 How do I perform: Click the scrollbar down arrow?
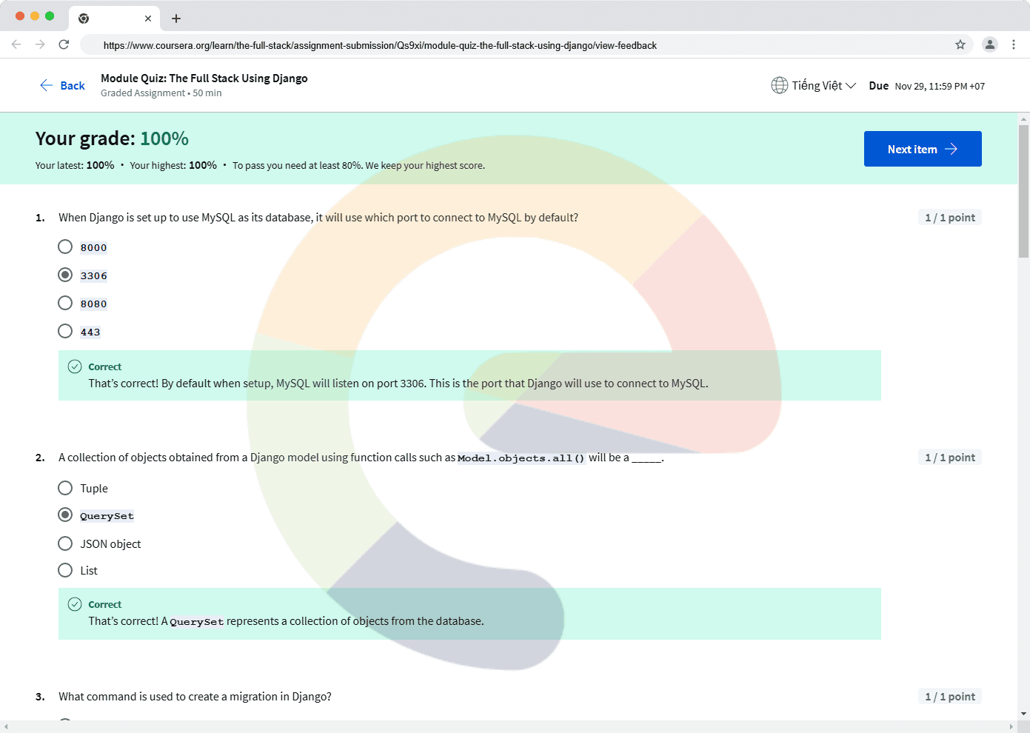pos(1024,714)
